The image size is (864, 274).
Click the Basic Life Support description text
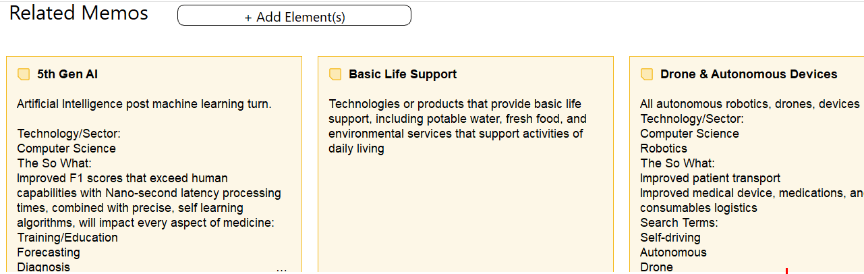click(x=458, y=126)
